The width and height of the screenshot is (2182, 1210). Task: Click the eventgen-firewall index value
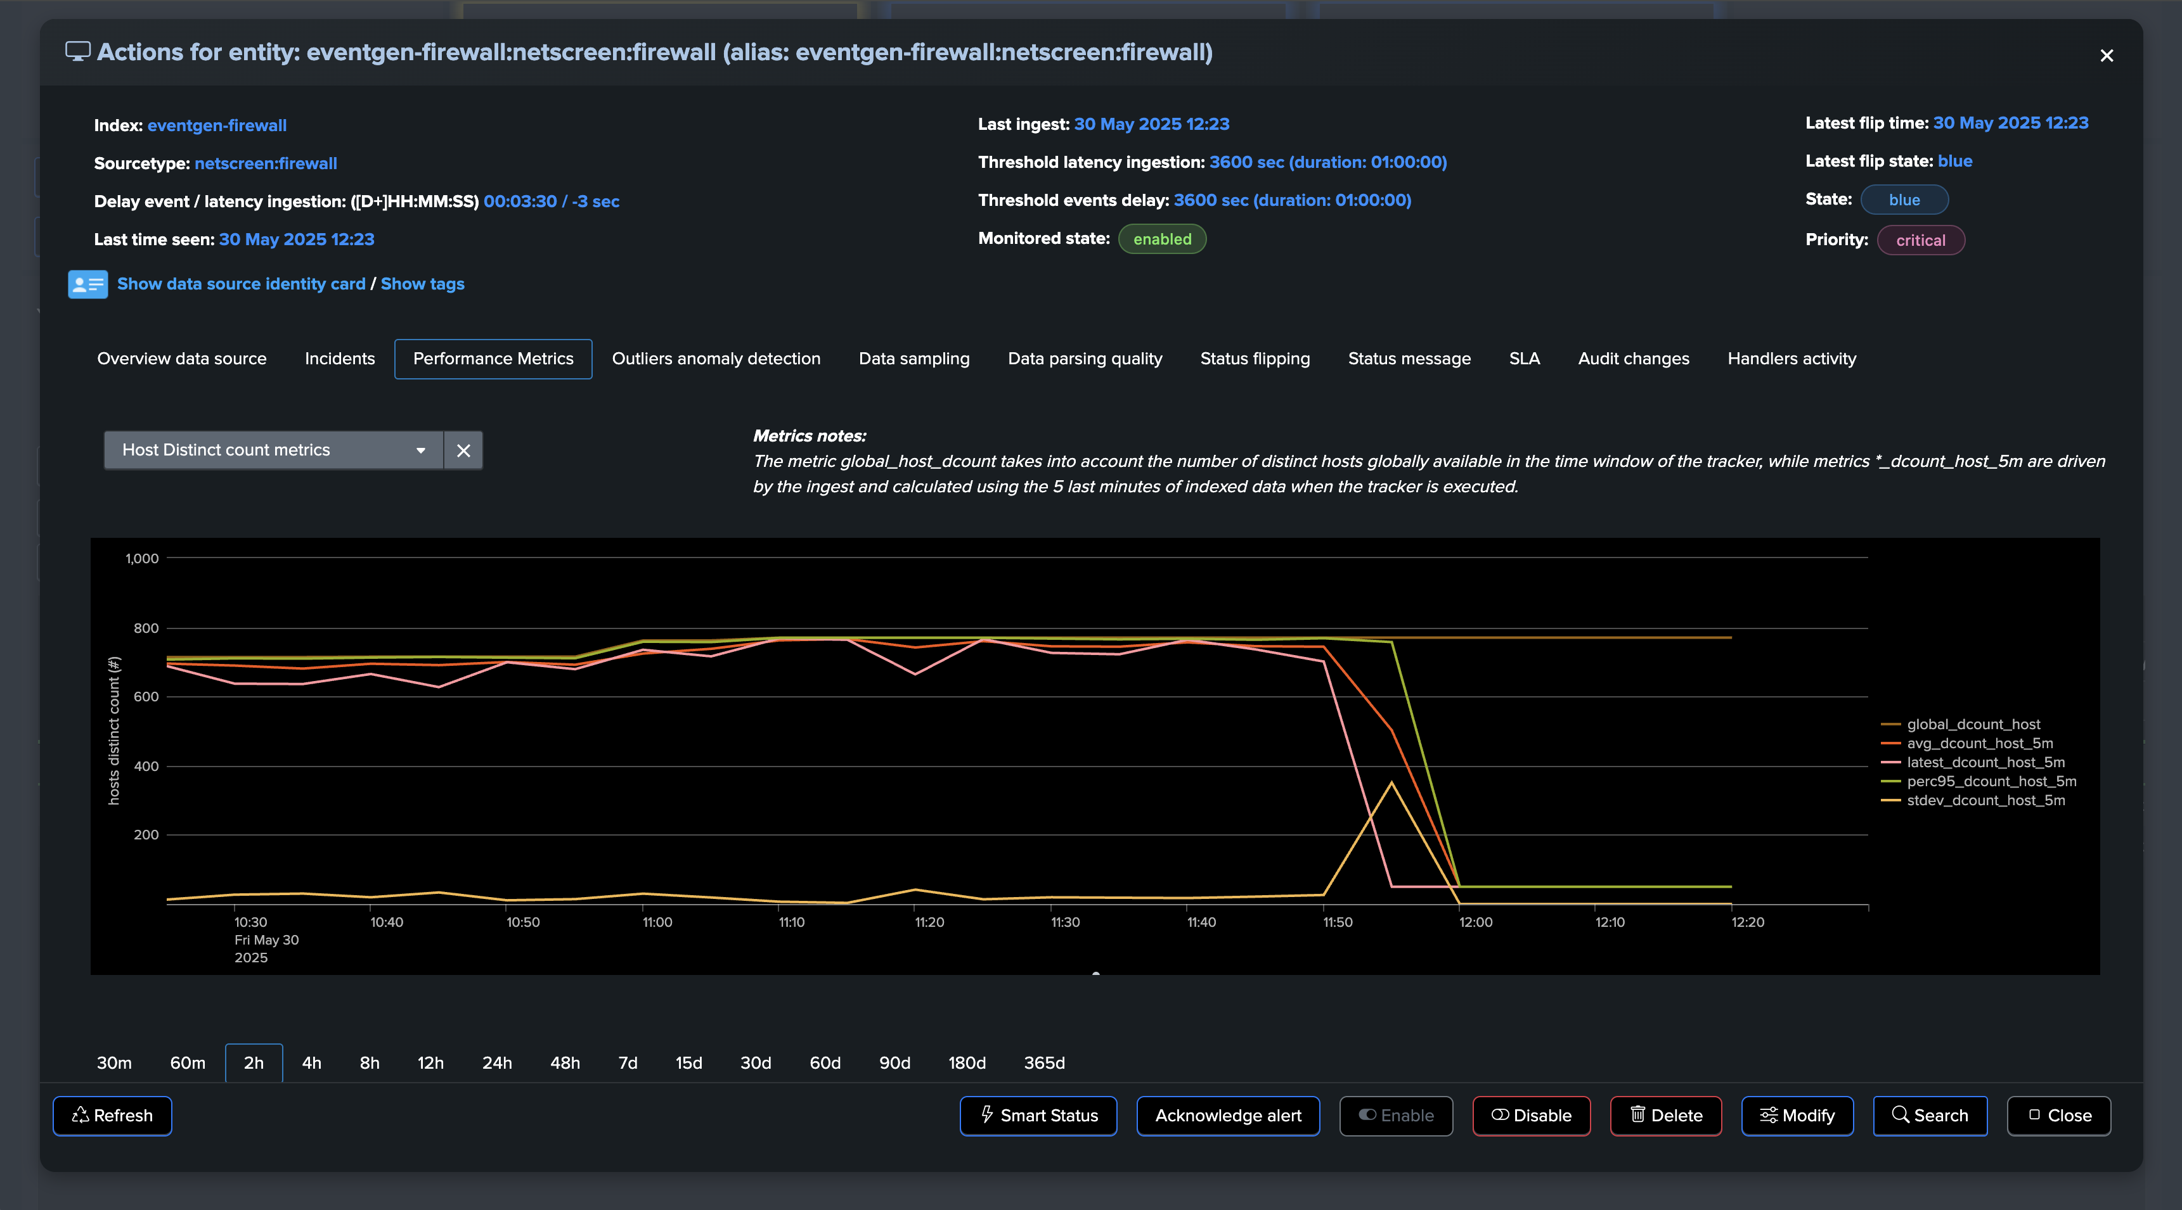click(x=217, y=125)
